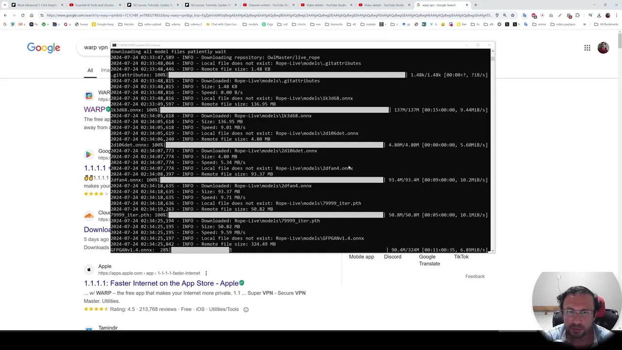Click 'Mobile app' suggestion
The height and width of the screenshot is (350, 622).
click(x=362, y=257)
